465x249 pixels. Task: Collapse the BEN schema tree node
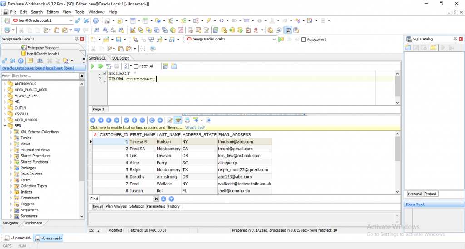(5, 126)
